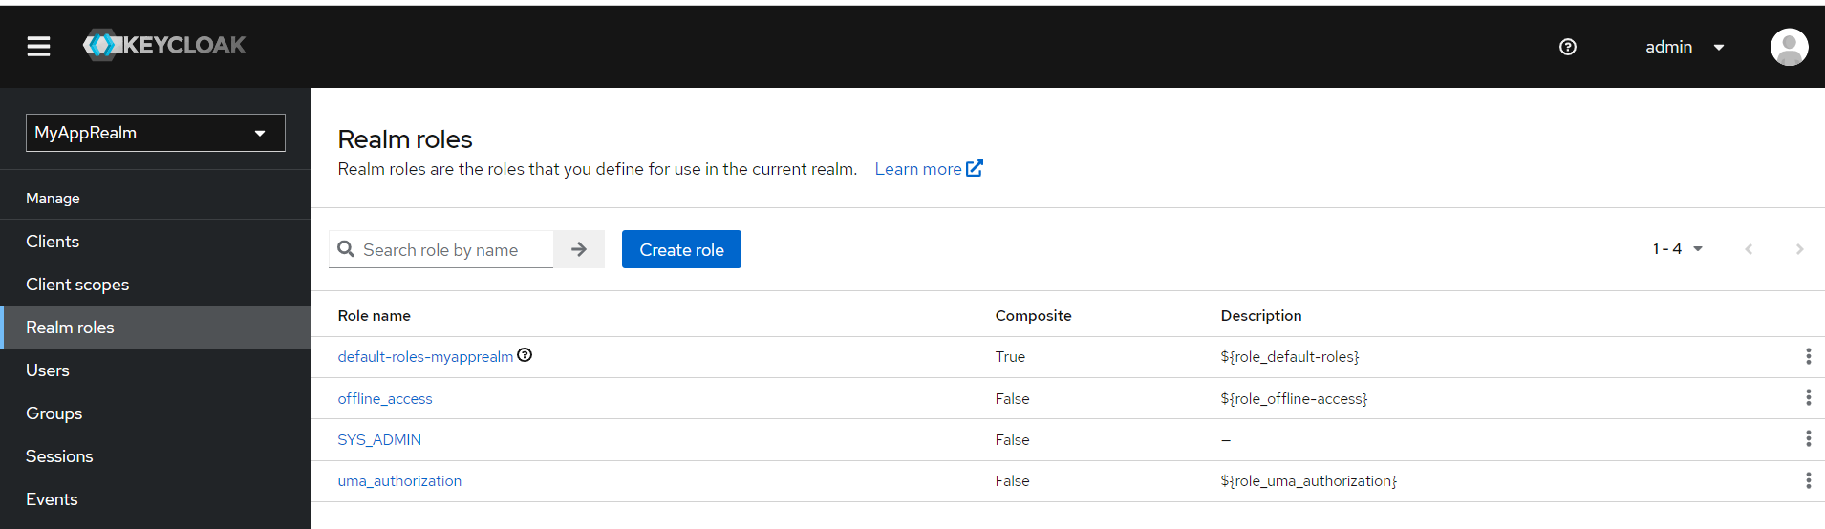Expand the MyAppRealm realm selector
Screen dimensions: 1825x529
click(156, 133)
